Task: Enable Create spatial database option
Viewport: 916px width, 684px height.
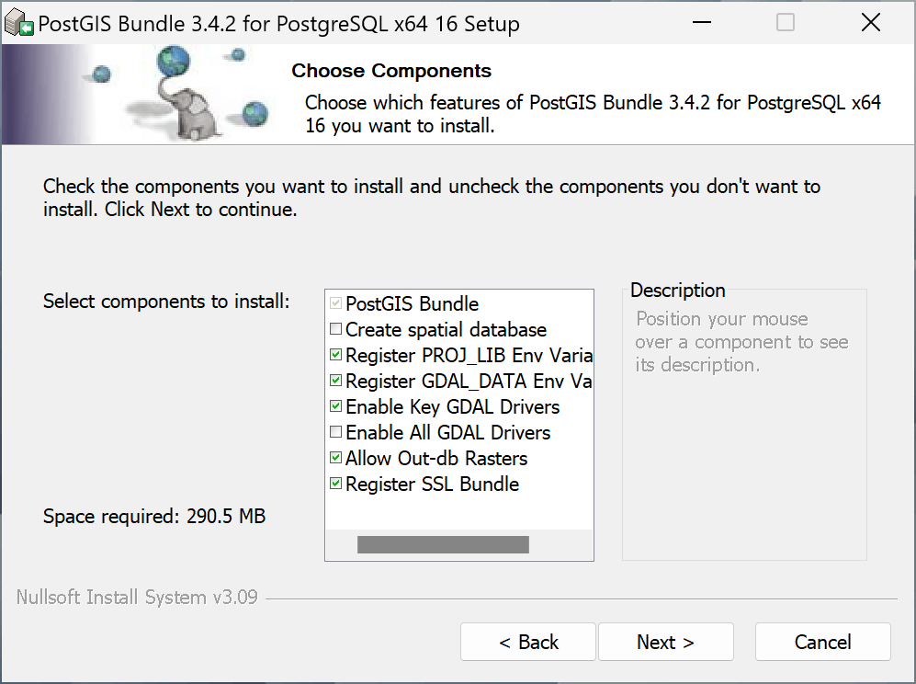Action: coord(336,330)
